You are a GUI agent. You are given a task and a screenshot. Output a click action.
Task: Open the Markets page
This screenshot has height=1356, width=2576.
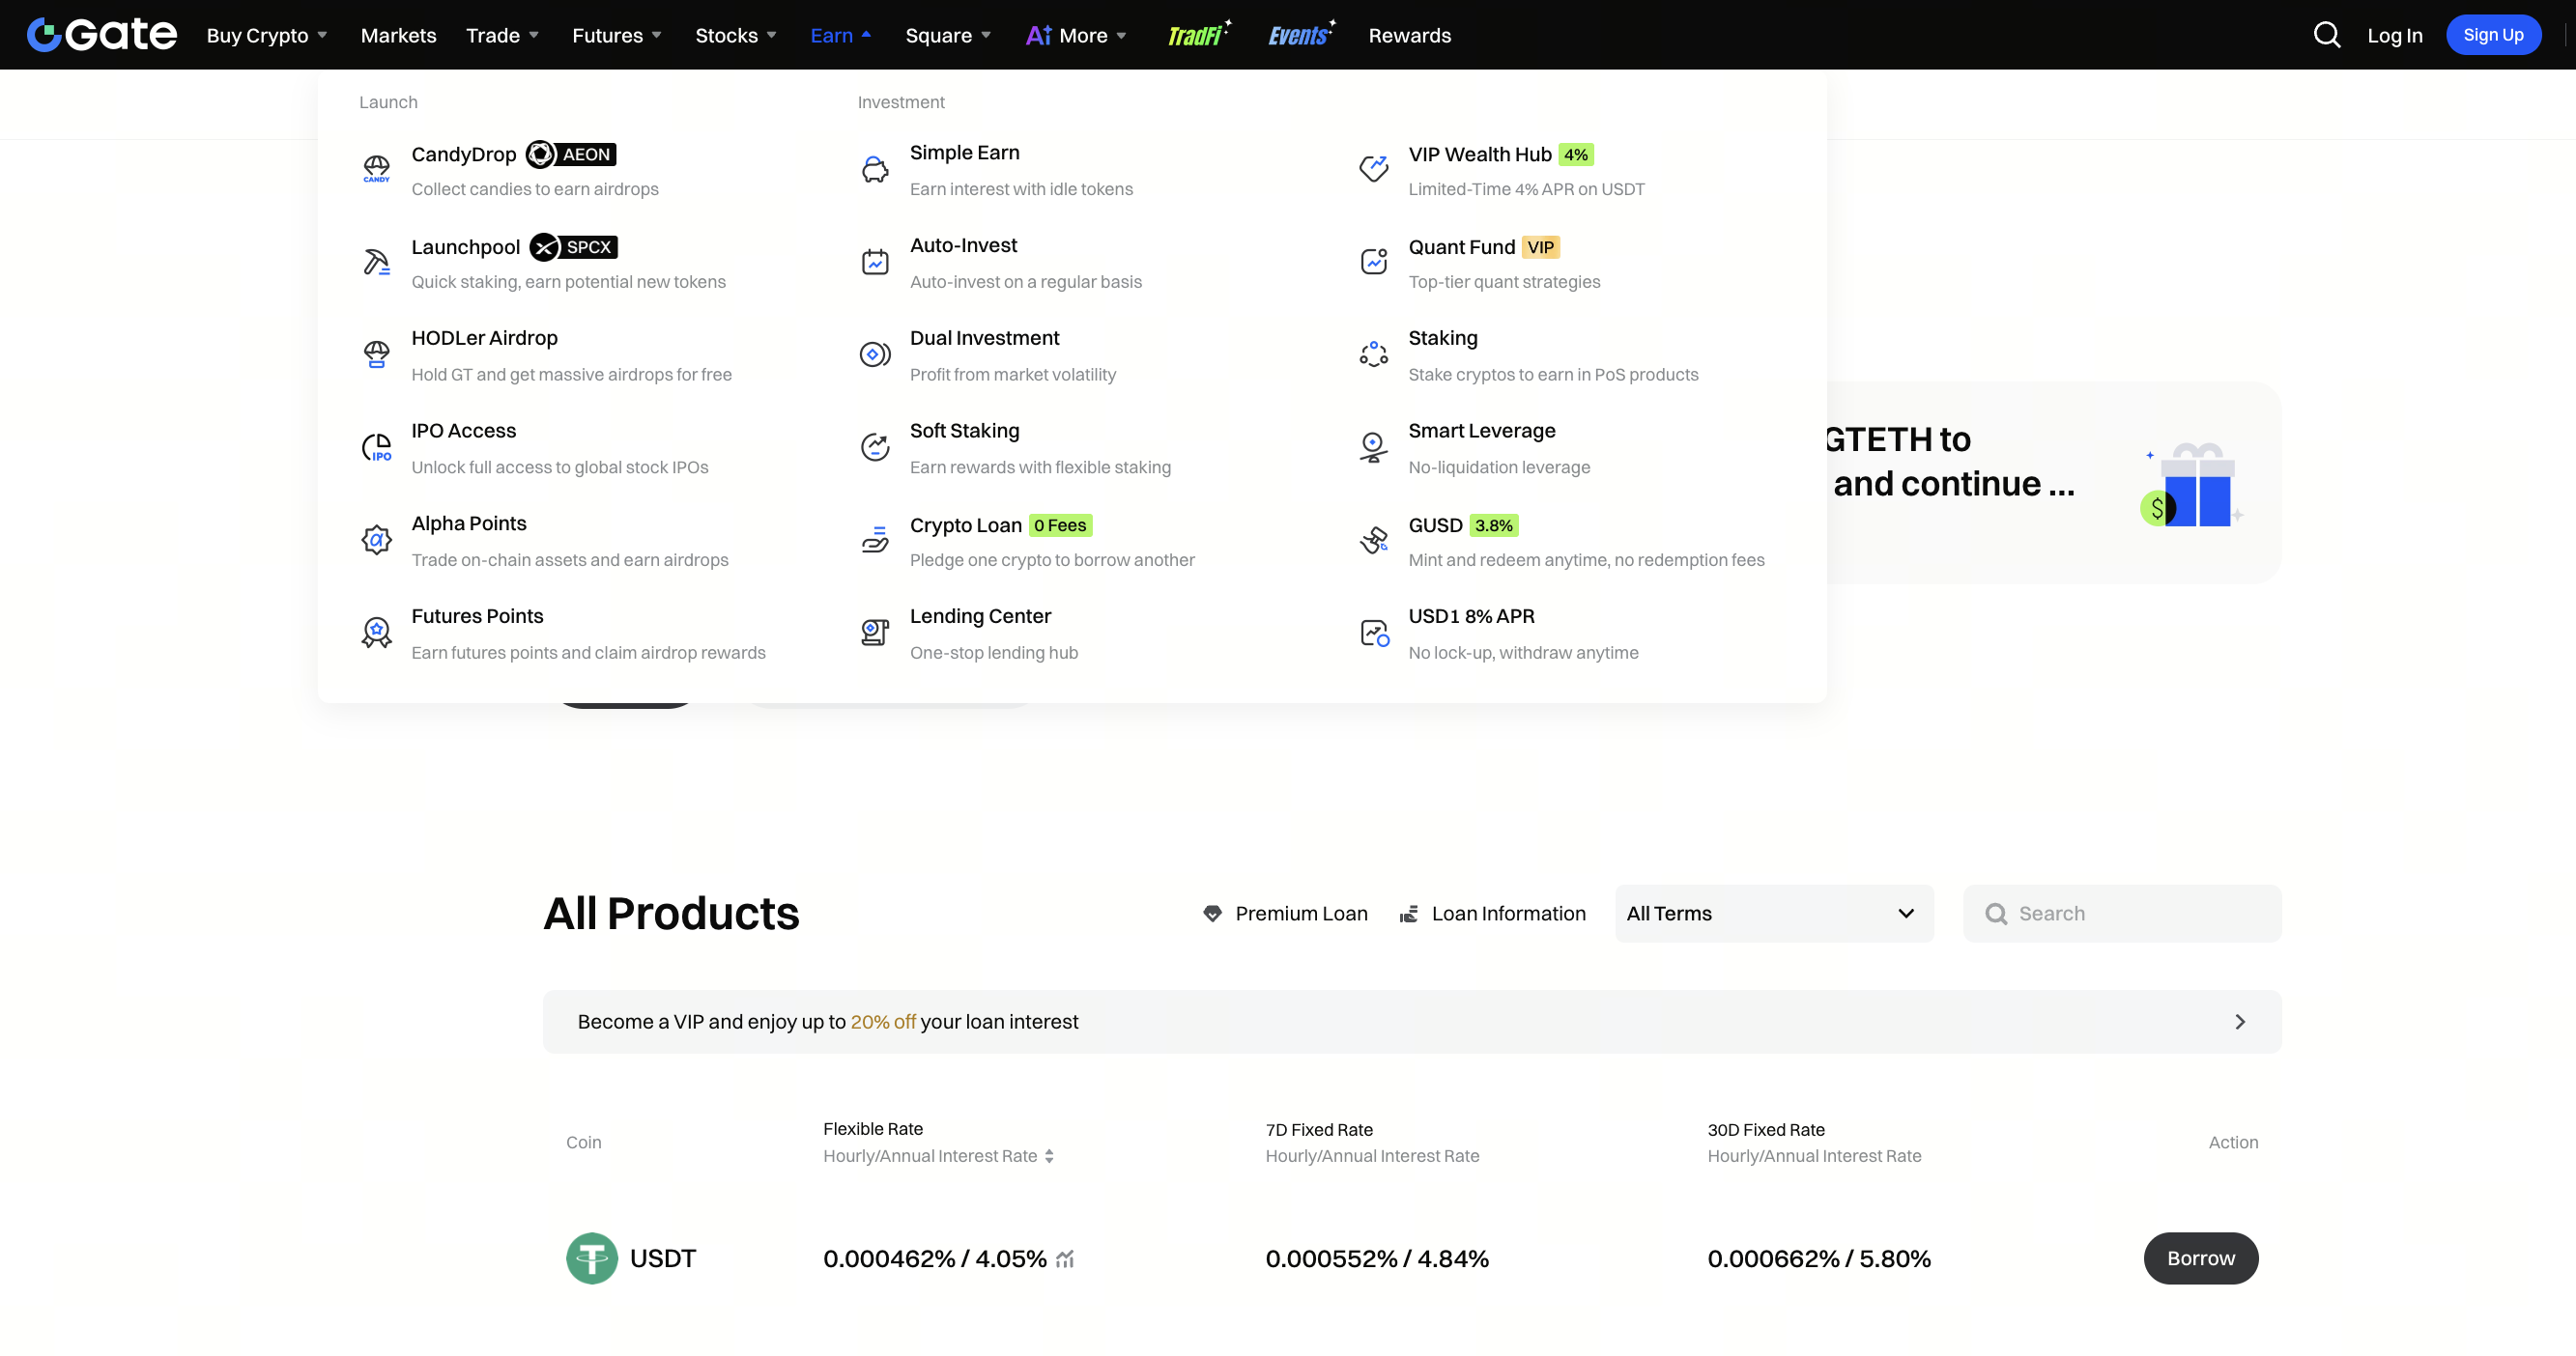tap(398, 35)
